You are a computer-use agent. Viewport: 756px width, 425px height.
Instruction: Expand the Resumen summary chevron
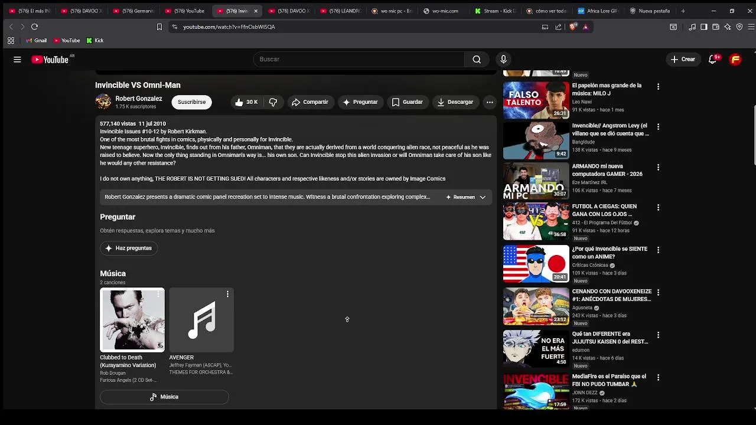(483, 197)
